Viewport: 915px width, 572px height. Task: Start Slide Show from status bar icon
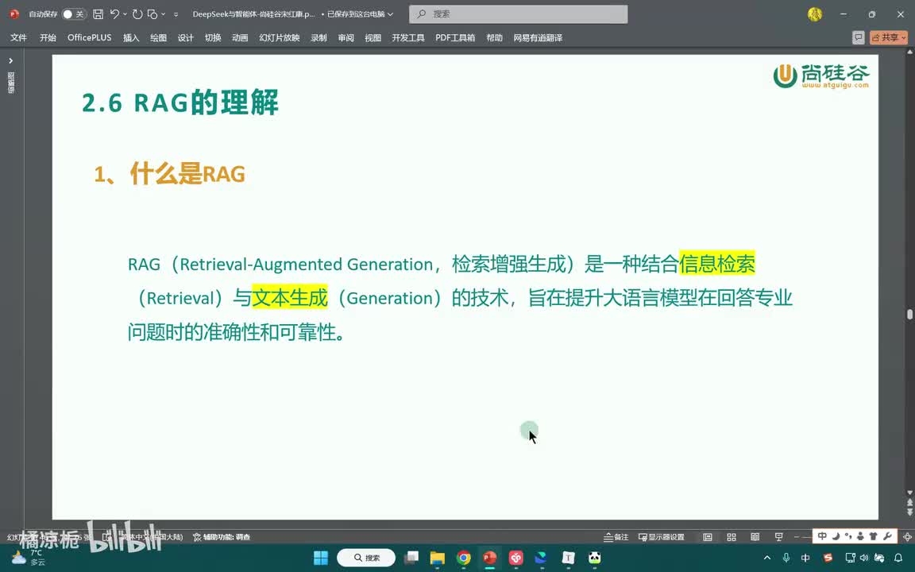click(778, 537)
